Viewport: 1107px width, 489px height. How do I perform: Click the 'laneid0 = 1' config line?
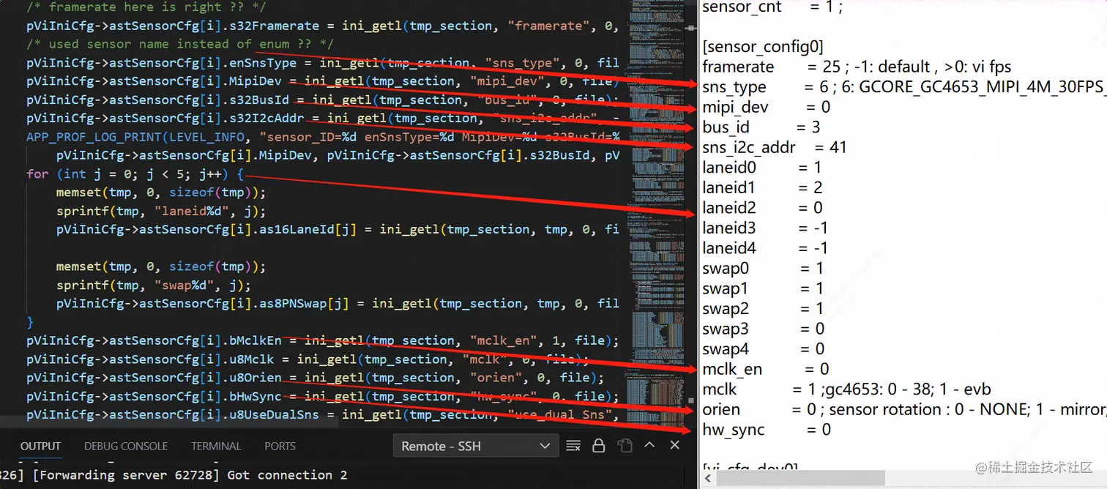coord(761,168)
